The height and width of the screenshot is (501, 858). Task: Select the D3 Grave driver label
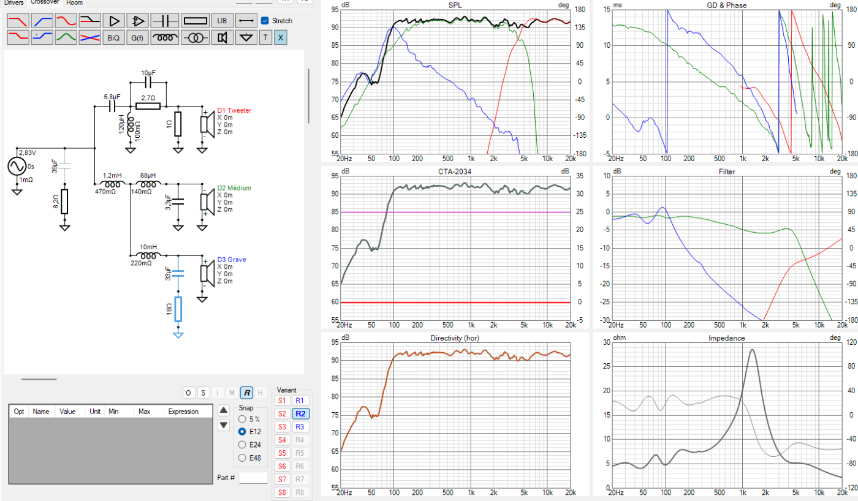(232, 260)
